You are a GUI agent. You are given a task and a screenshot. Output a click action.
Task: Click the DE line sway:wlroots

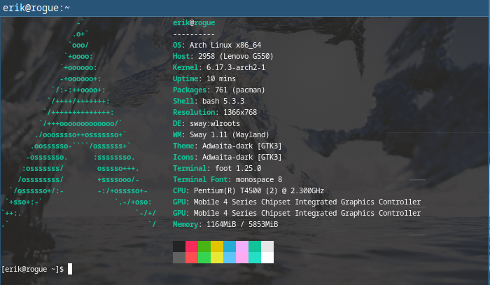tap(206, 124)
